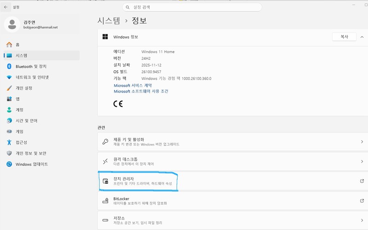Click the BitLocker lock icon
This screenshot has height=230, width=368.
pos(105,201)
